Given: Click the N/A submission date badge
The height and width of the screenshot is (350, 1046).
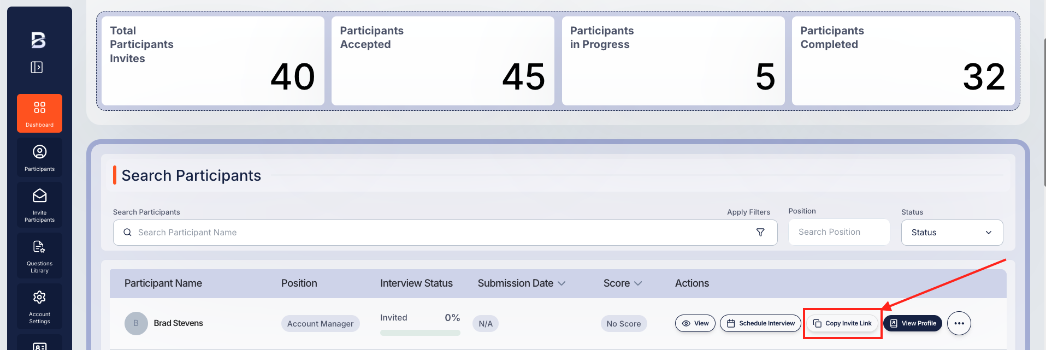Looking at the screenshot, I should [x=486, y=324].
